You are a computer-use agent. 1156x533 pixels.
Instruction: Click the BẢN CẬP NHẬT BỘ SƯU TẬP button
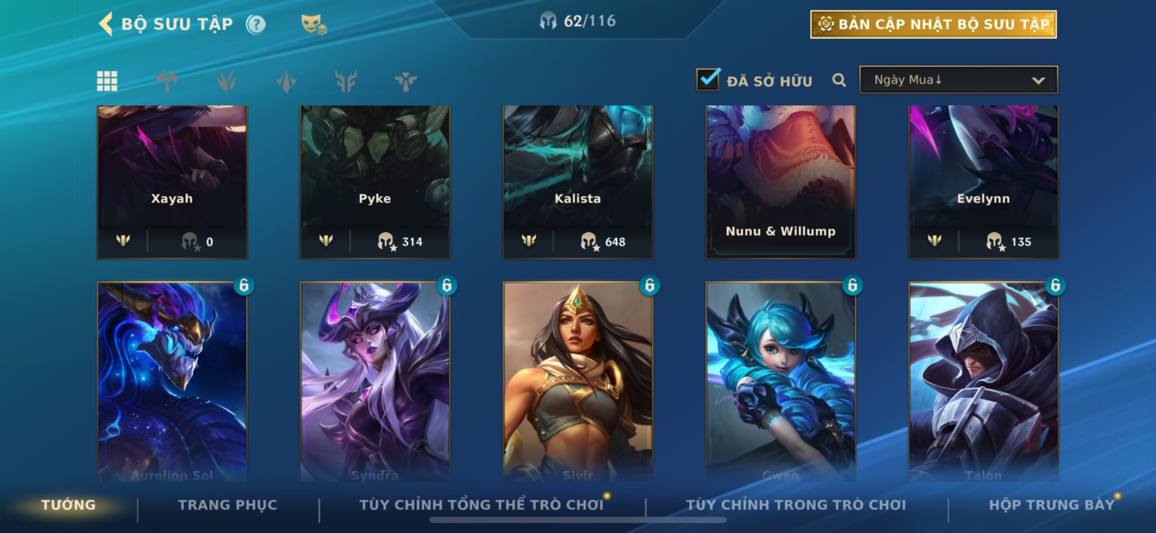pyautogui.click(x=933, y=25)
